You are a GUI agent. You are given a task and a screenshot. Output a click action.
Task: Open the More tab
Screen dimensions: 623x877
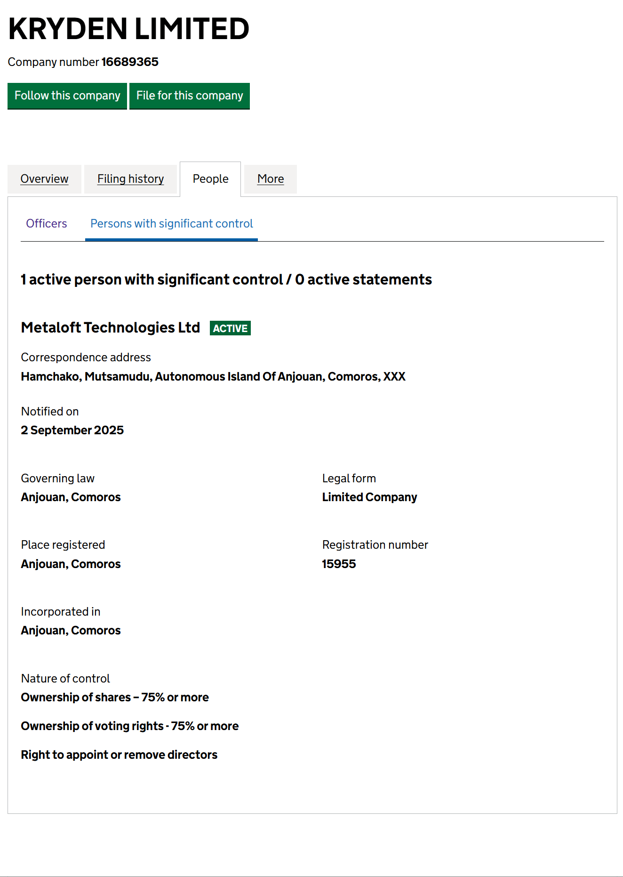[x=271, y=179]
